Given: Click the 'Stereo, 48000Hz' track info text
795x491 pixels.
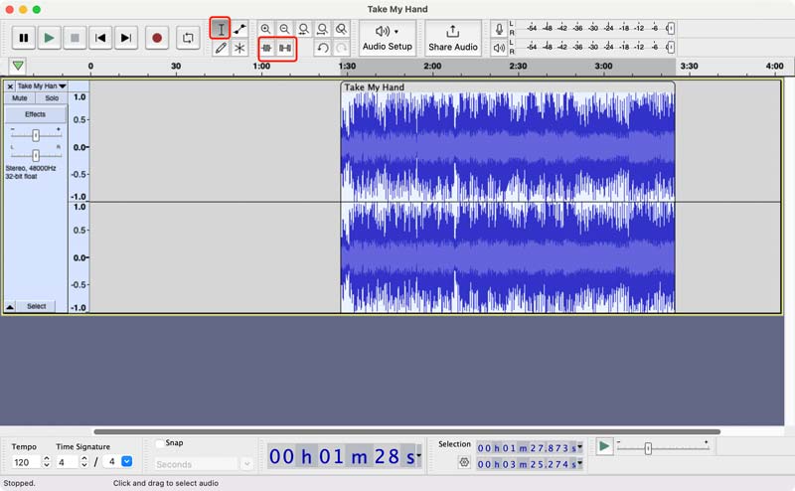Looking at the screenshot, I should (31, 168).
